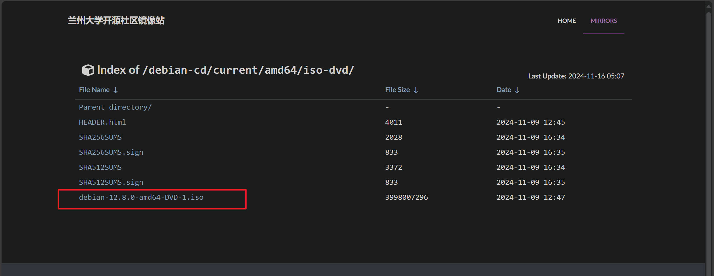
Task: Sort by File Name column header
Action: pos(98,90)
